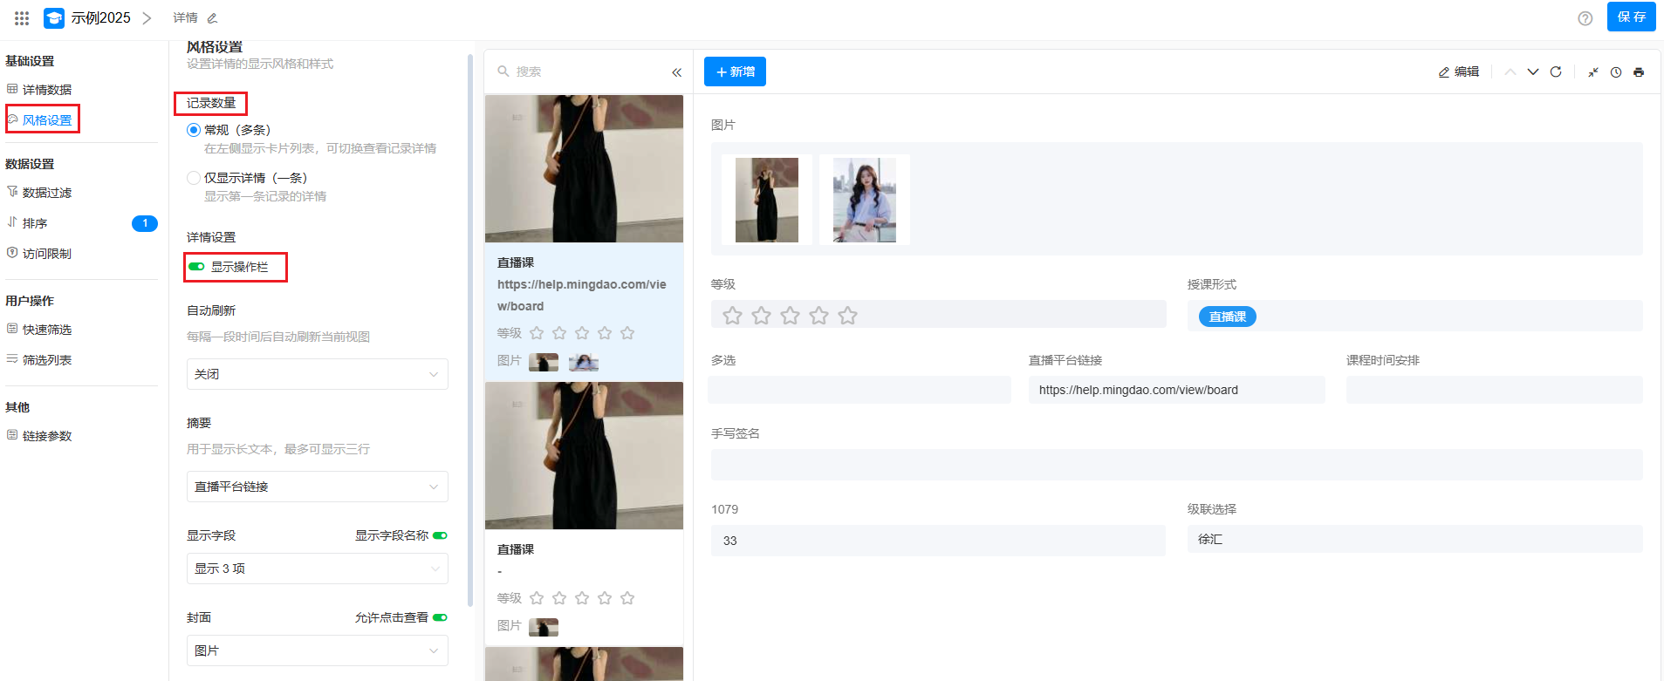Expand the 摘要 dropdown showing 直播平台链接
This screenshot has height=681, width=1664.
317,487
